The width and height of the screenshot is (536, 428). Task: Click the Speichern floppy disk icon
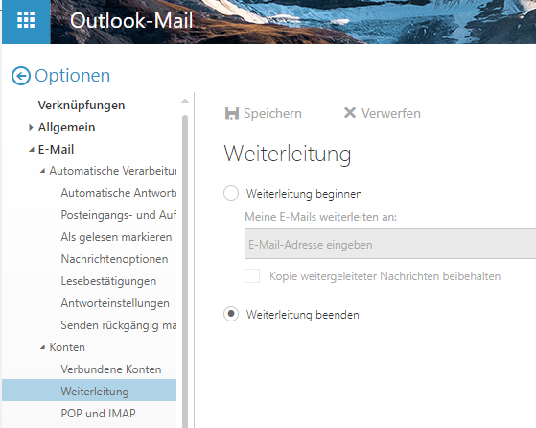click(x=232, y=113)
